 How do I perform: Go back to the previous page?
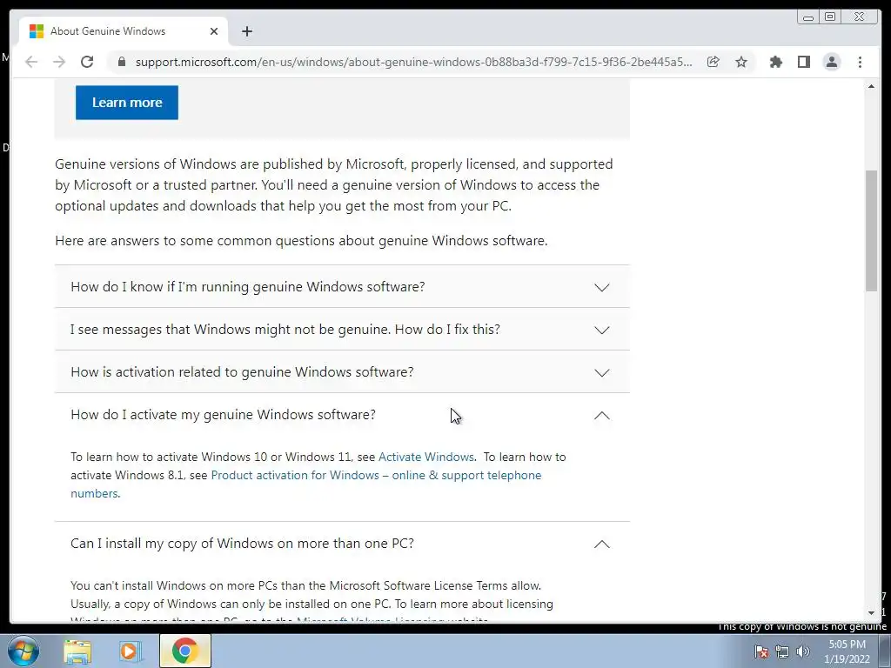coord(31,62)
